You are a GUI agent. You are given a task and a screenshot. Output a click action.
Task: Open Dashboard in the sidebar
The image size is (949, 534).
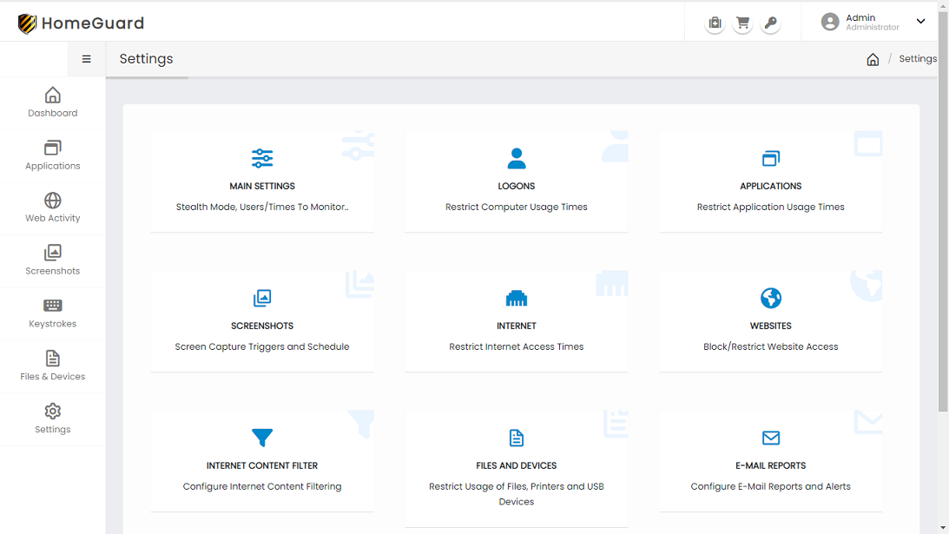point(53,102)
